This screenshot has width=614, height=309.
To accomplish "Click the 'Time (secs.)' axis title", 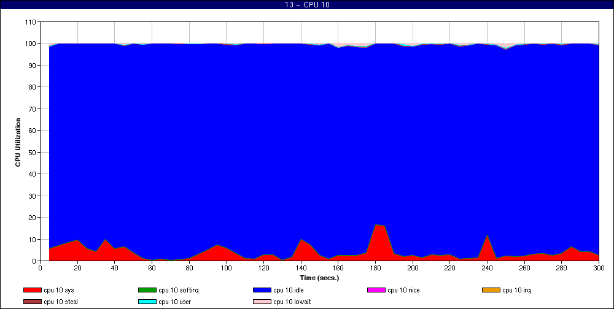I will tap(319, 278).
